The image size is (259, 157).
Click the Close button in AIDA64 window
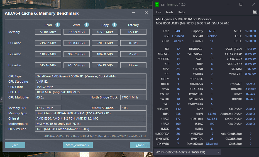[140, 145]
